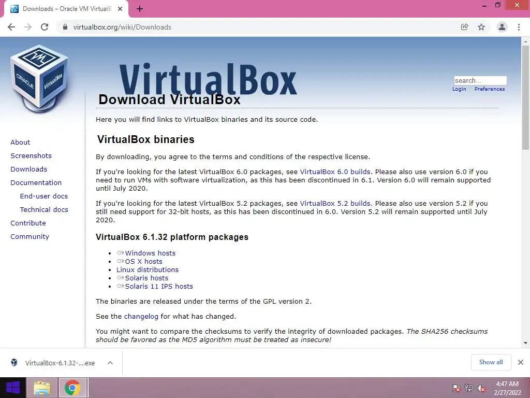
Task: Open the About sidebar link
Action: point(20,142)
